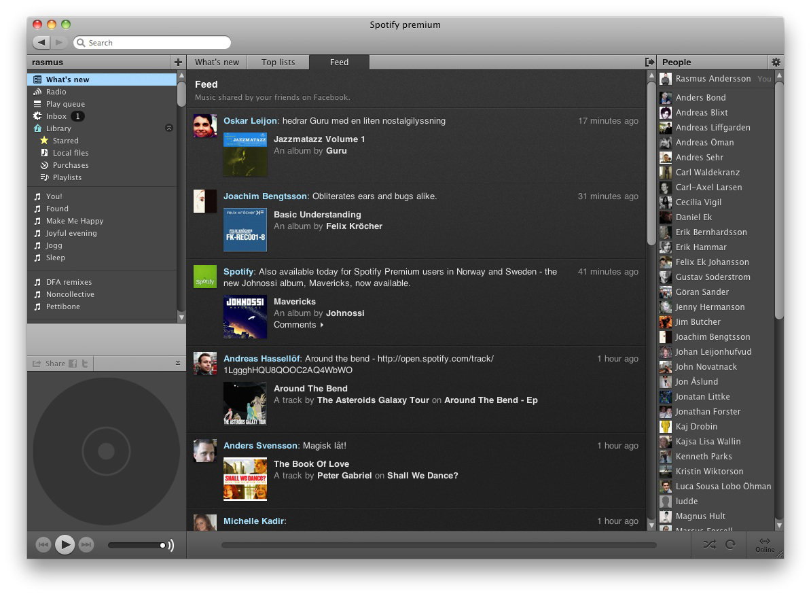
Task: Expand Comments on the Mavericks post
Action: (x=298, y=325)
